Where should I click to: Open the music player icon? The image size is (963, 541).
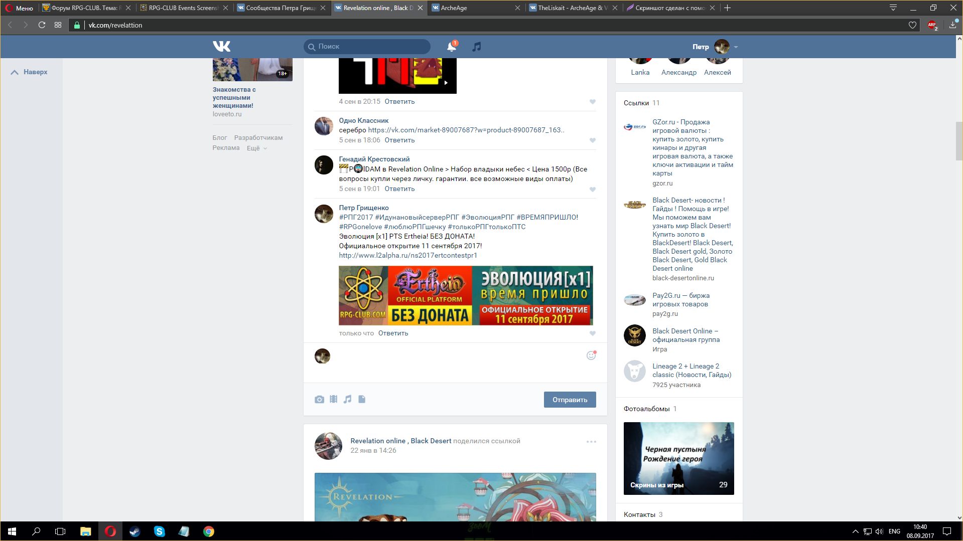(477, 47)
